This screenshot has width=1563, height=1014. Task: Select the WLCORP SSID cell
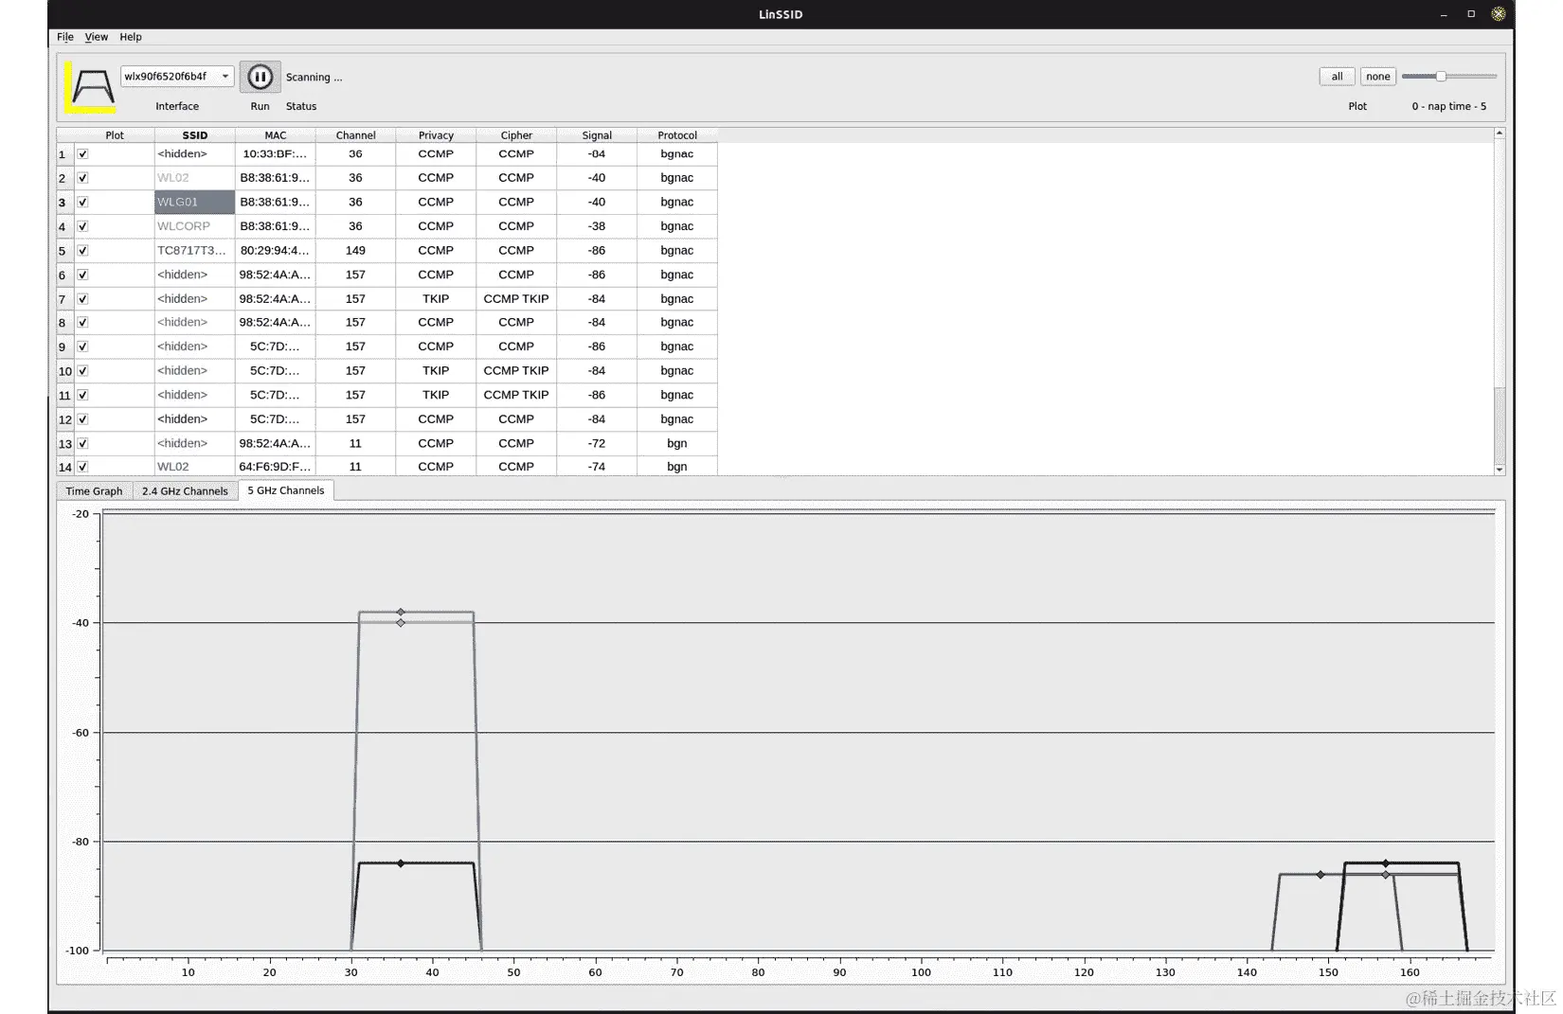coord(195,226)
